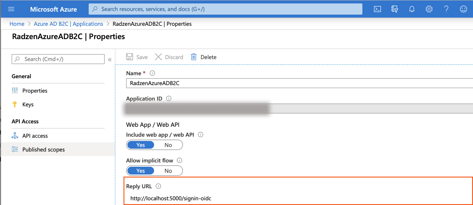Set Include web app / web API to No
The image size is (473, 205).
(x=168, y=145)
